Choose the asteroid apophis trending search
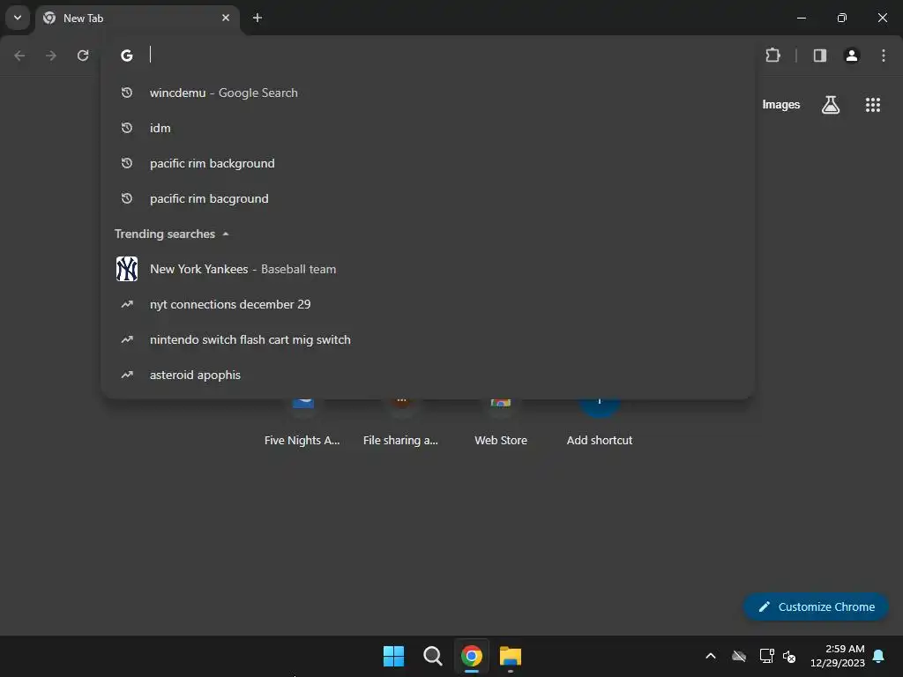 click(x=428, y=375)
